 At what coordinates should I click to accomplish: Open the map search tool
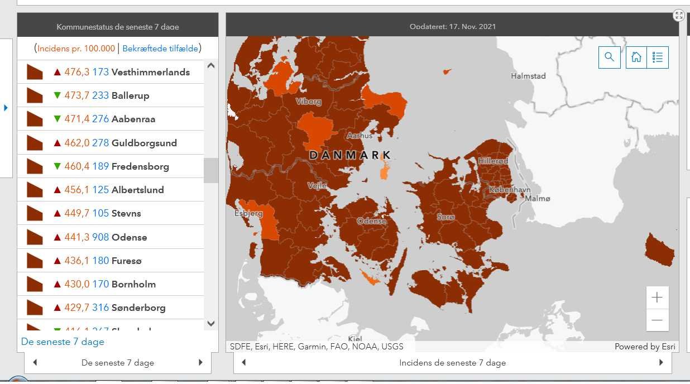point(609,57)
